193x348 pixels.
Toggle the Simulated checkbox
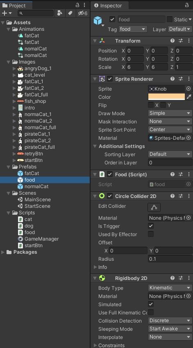click(151, 304)
